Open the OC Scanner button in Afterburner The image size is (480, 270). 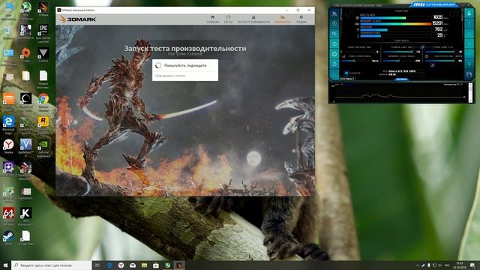(334, 33)
